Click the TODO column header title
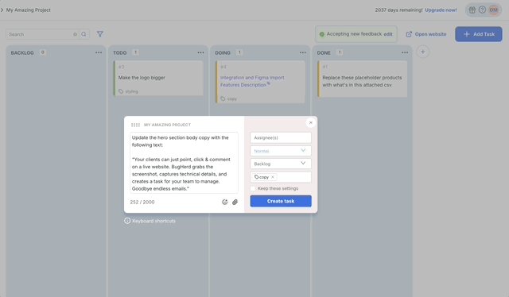The width and height of the screenshot is (509, 297). [x=120, y=53]
